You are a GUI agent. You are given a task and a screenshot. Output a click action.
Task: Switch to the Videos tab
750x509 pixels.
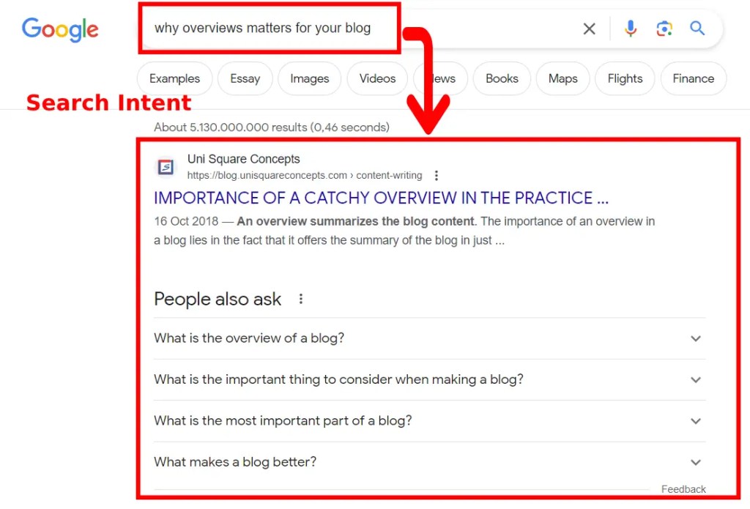coord(377,78)
